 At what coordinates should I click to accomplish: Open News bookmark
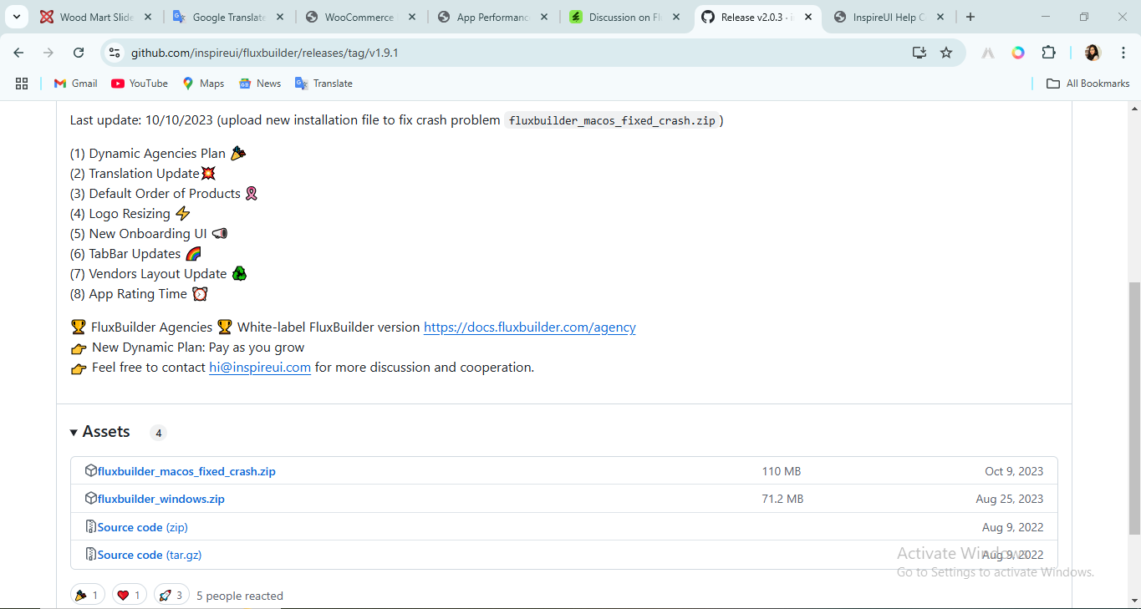pos(260,84)
